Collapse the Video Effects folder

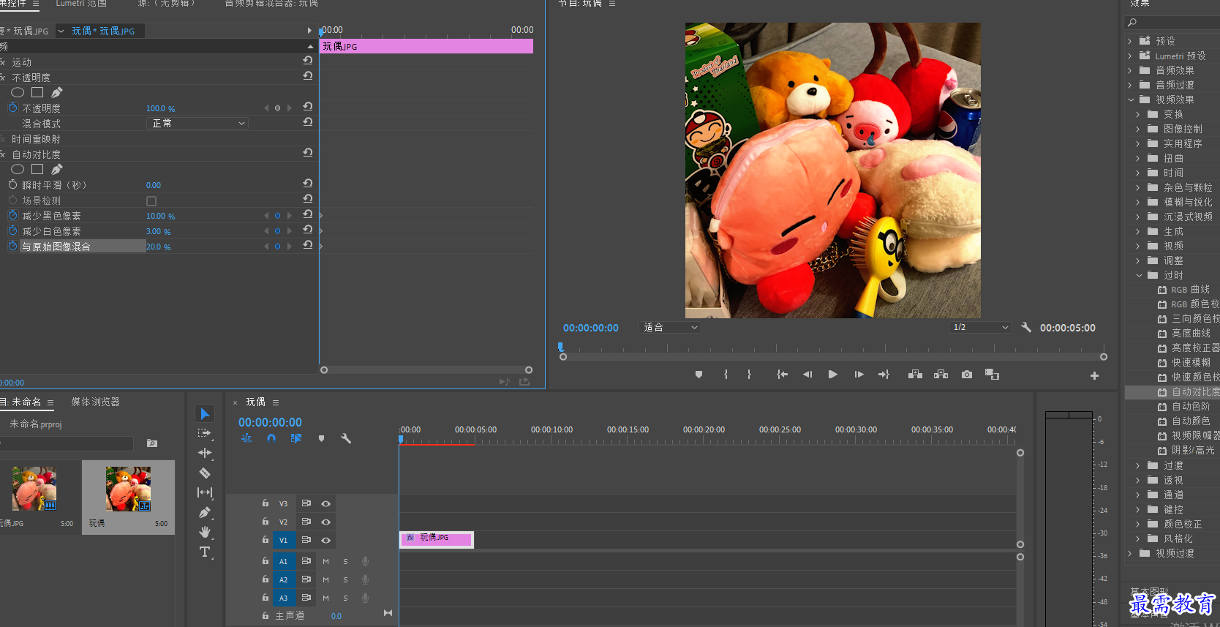coord(1131,100)
